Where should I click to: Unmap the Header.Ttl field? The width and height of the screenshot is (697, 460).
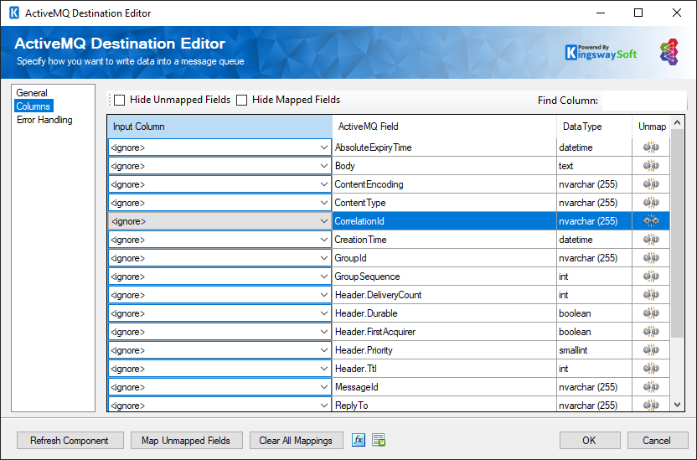[x=651, y=369]
